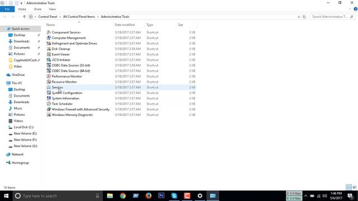
Task: Click the Disk Cleanup icon
Action: point(49,49)
